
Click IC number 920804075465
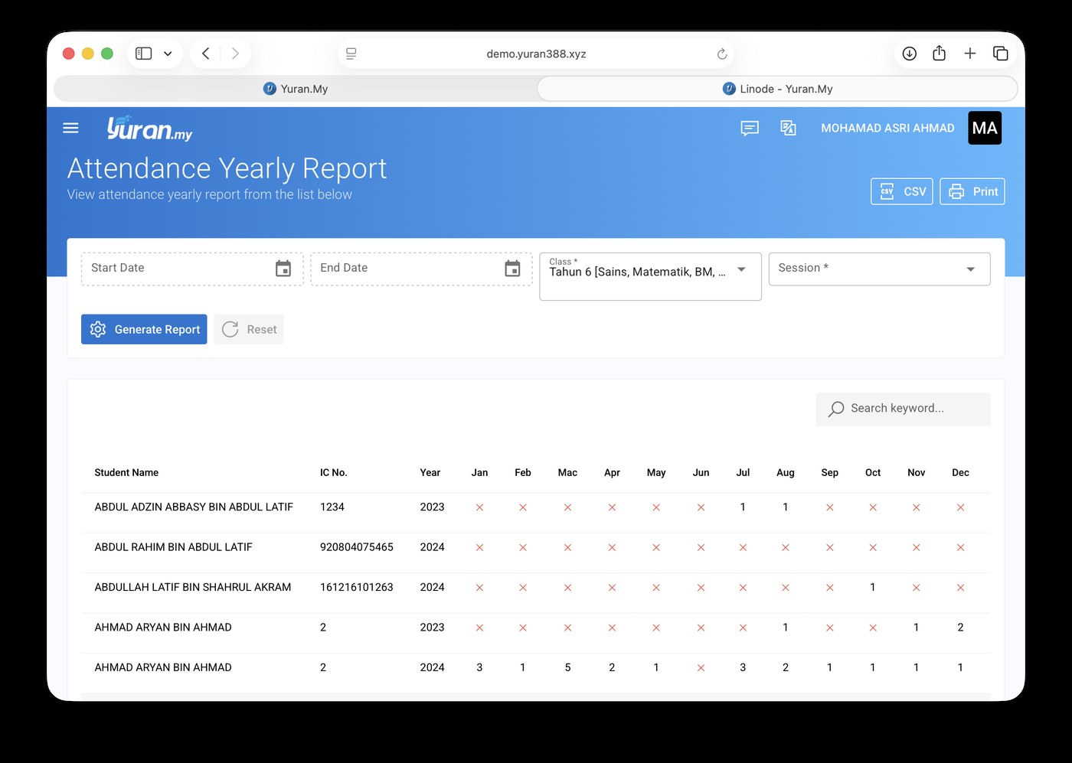[x=357, y=547]
